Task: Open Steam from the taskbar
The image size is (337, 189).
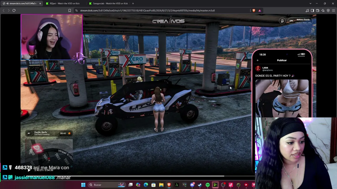Action: coord(200,185)
